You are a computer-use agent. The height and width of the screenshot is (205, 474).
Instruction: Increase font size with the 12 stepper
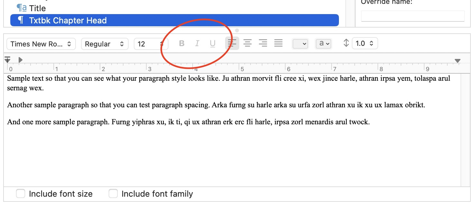click(162, 42)
